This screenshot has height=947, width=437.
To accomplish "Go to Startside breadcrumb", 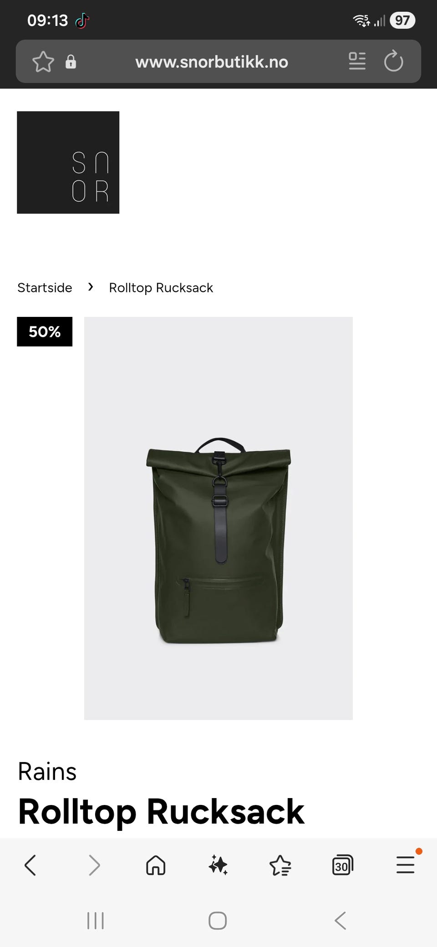I will (x=45, y=288).
